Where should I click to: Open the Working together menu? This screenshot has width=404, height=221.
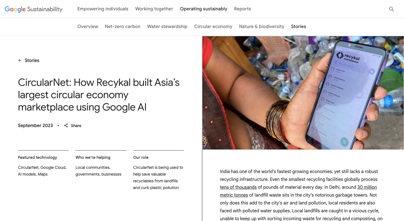154,9
